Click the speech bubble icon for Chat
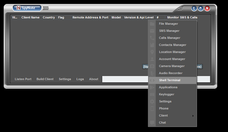The image size is (228, 132). (x=152, y=123)
